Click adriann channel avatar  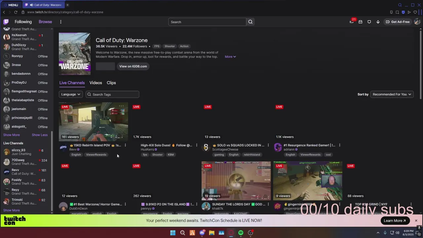click(x=278, y=147)
